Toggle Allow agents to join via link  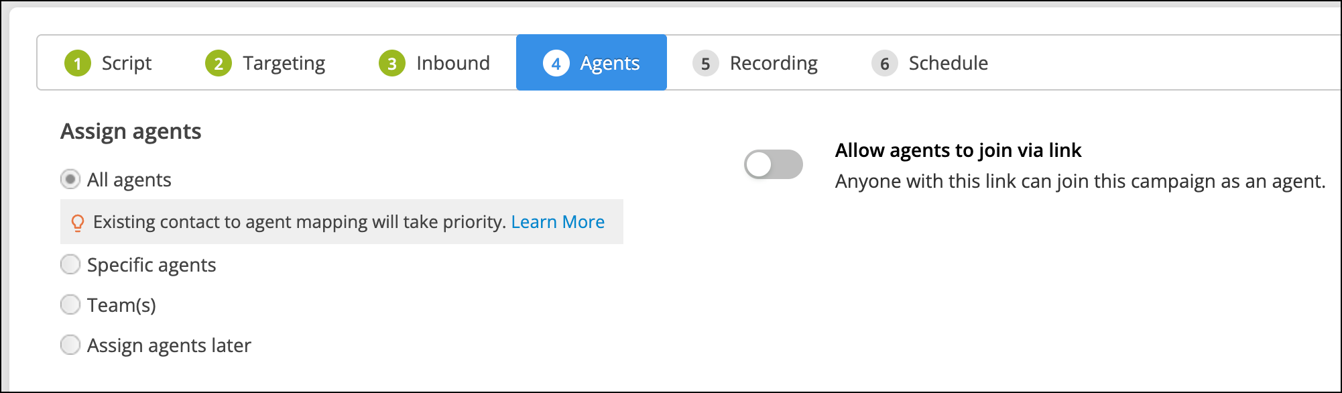[x=774, y=164]
